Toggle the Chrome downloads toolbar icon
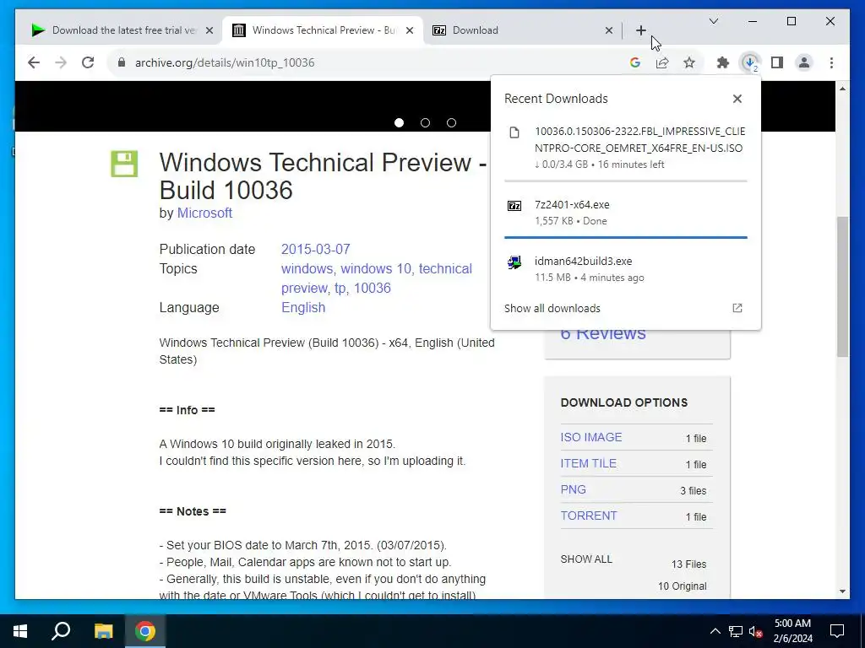The width and height of the screenshot is (865, 648). 750,62
